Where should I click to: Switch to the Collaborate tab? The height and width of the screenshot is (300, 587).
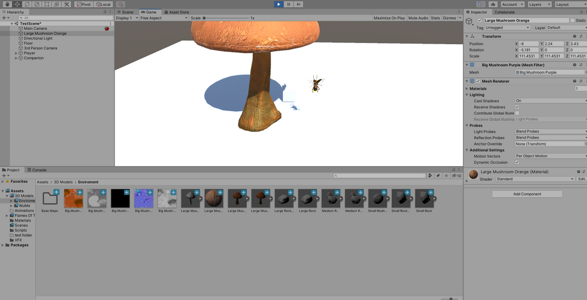tap(504, 12)
